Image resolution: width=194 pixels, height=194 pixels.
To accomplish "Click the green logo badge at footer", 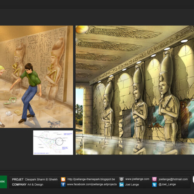I will point(3,182).
